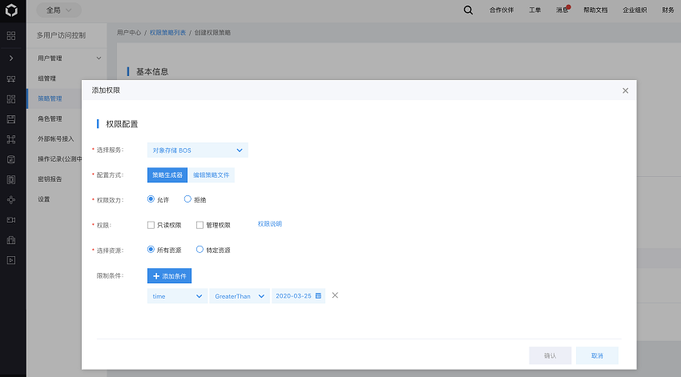
Task: Expand the 用户管理 menu chevron
Action: tap(99, 58)
